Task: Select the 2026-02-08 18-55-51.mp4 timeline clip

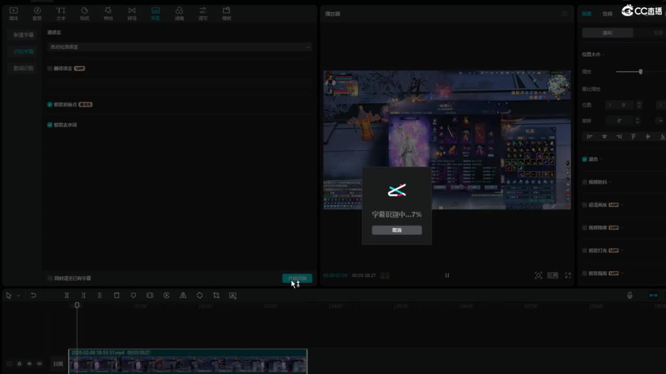Action: click(x=188, y=361)
